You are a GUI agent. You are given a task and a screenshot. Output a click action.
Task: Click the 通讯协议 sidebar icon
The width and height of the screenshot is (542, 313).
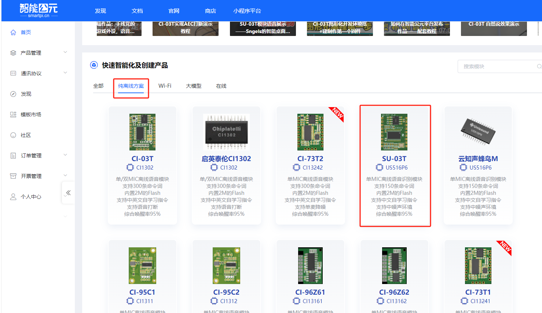coord(13,73)
